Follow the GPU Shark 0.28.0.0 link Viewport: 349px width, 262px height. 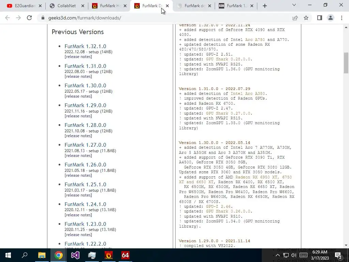(228, 59)
